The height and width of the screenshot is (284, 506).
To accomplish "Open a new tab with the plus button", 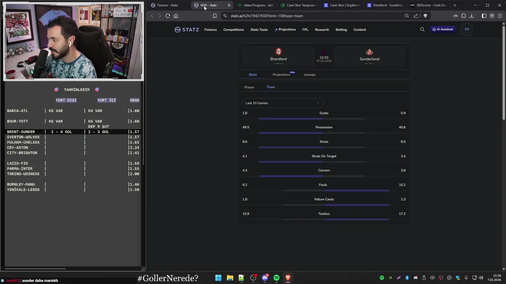I will pyautogui.click(x=455, y=5).
